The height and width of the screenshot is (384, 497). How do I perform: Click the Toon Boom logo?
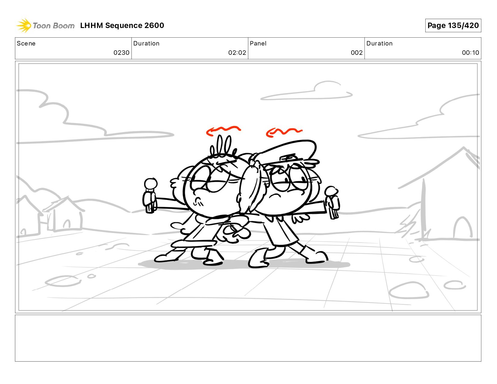tap(45, 25)
